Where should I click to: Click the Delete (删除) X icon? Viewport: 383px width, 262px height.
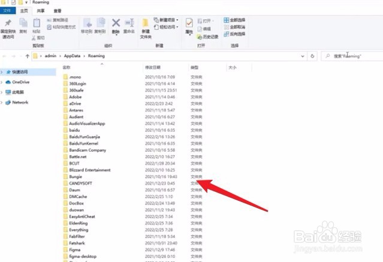click(116, 23)
